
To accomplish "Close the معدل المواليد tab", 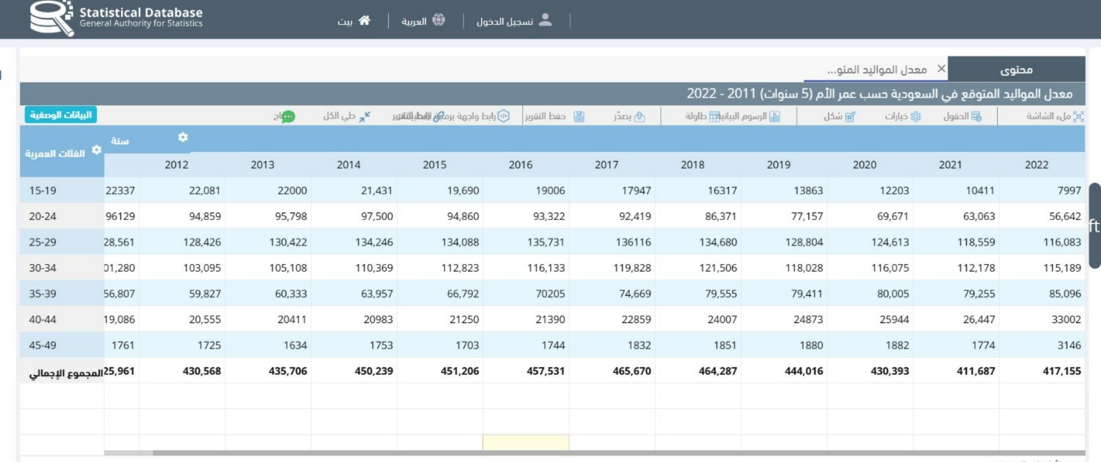I will pyautogui.click(x=941, y=69).
